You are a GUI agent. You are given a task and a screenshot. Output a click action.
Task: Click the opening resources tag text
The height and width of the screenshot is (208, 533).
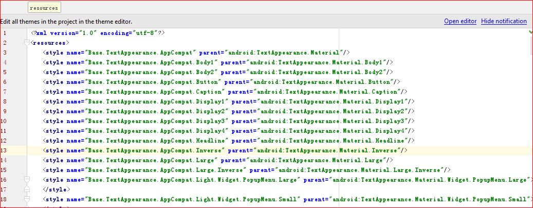[x=50, y=43]
